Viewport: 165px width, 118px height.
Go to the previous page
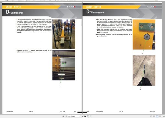point(66,116)
